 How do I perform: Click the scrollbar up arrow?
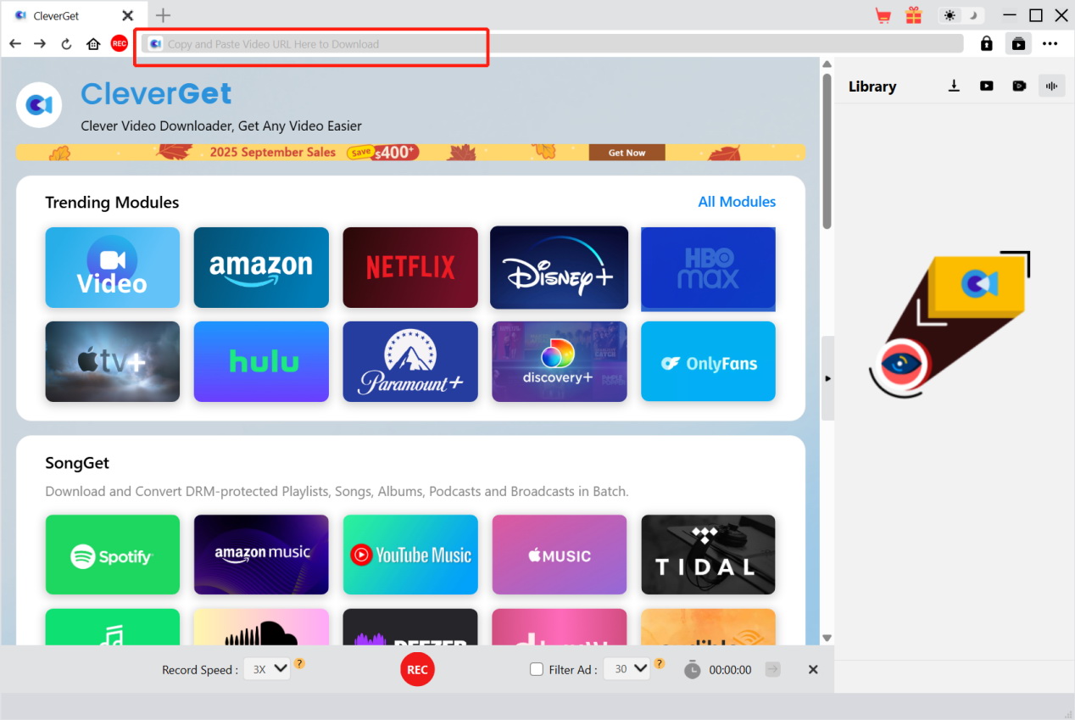827,64
